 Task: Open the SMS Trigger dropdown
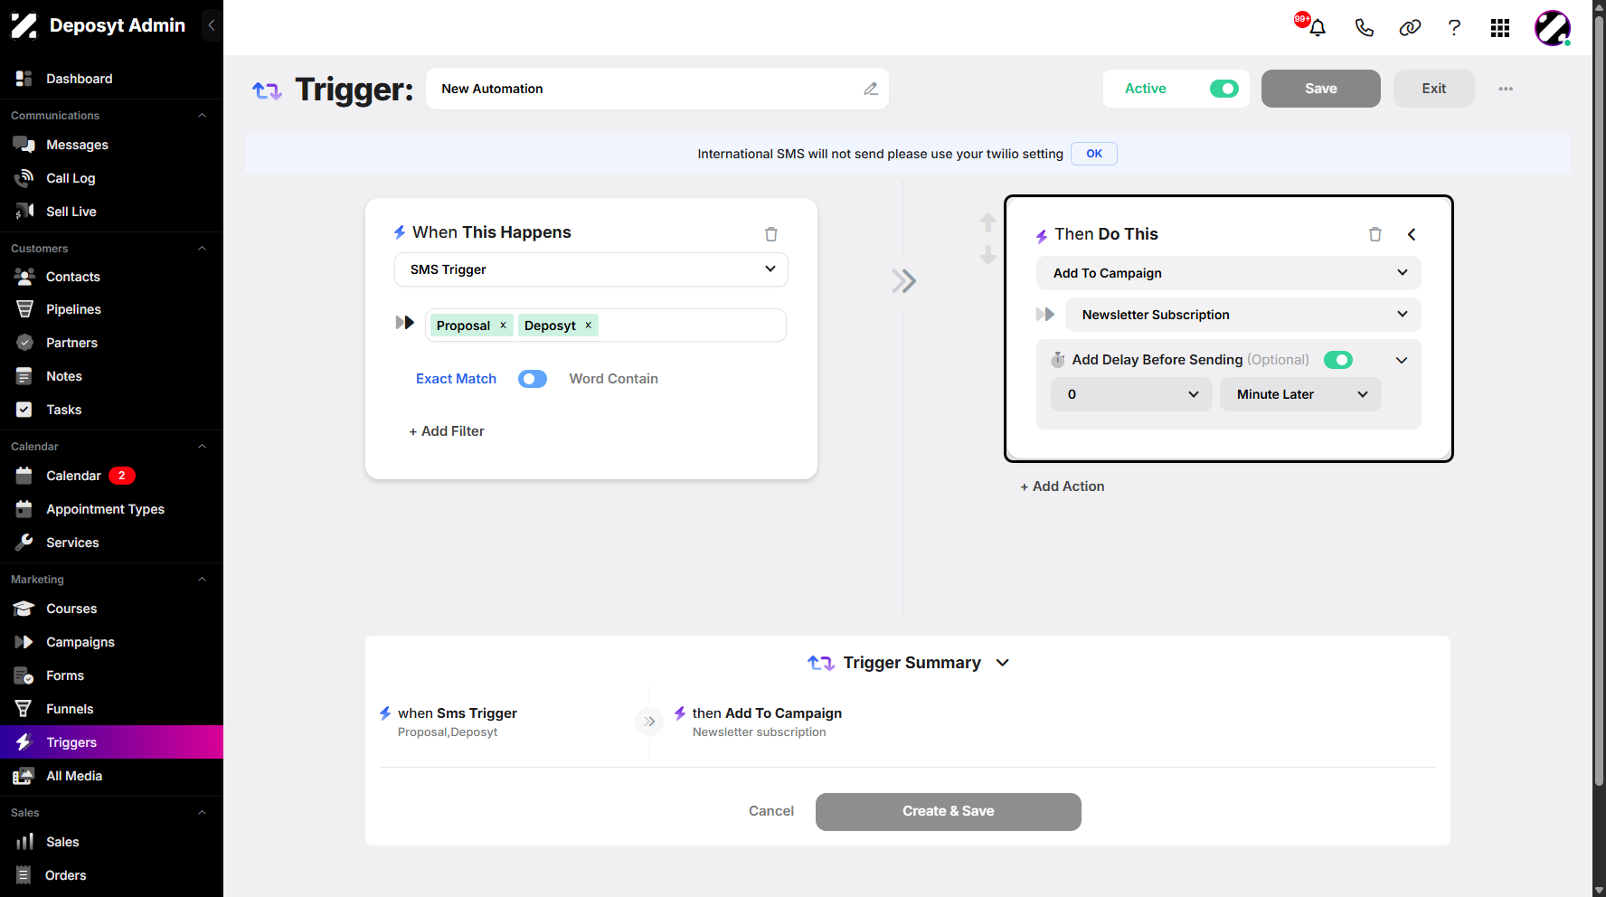[591, 269]
